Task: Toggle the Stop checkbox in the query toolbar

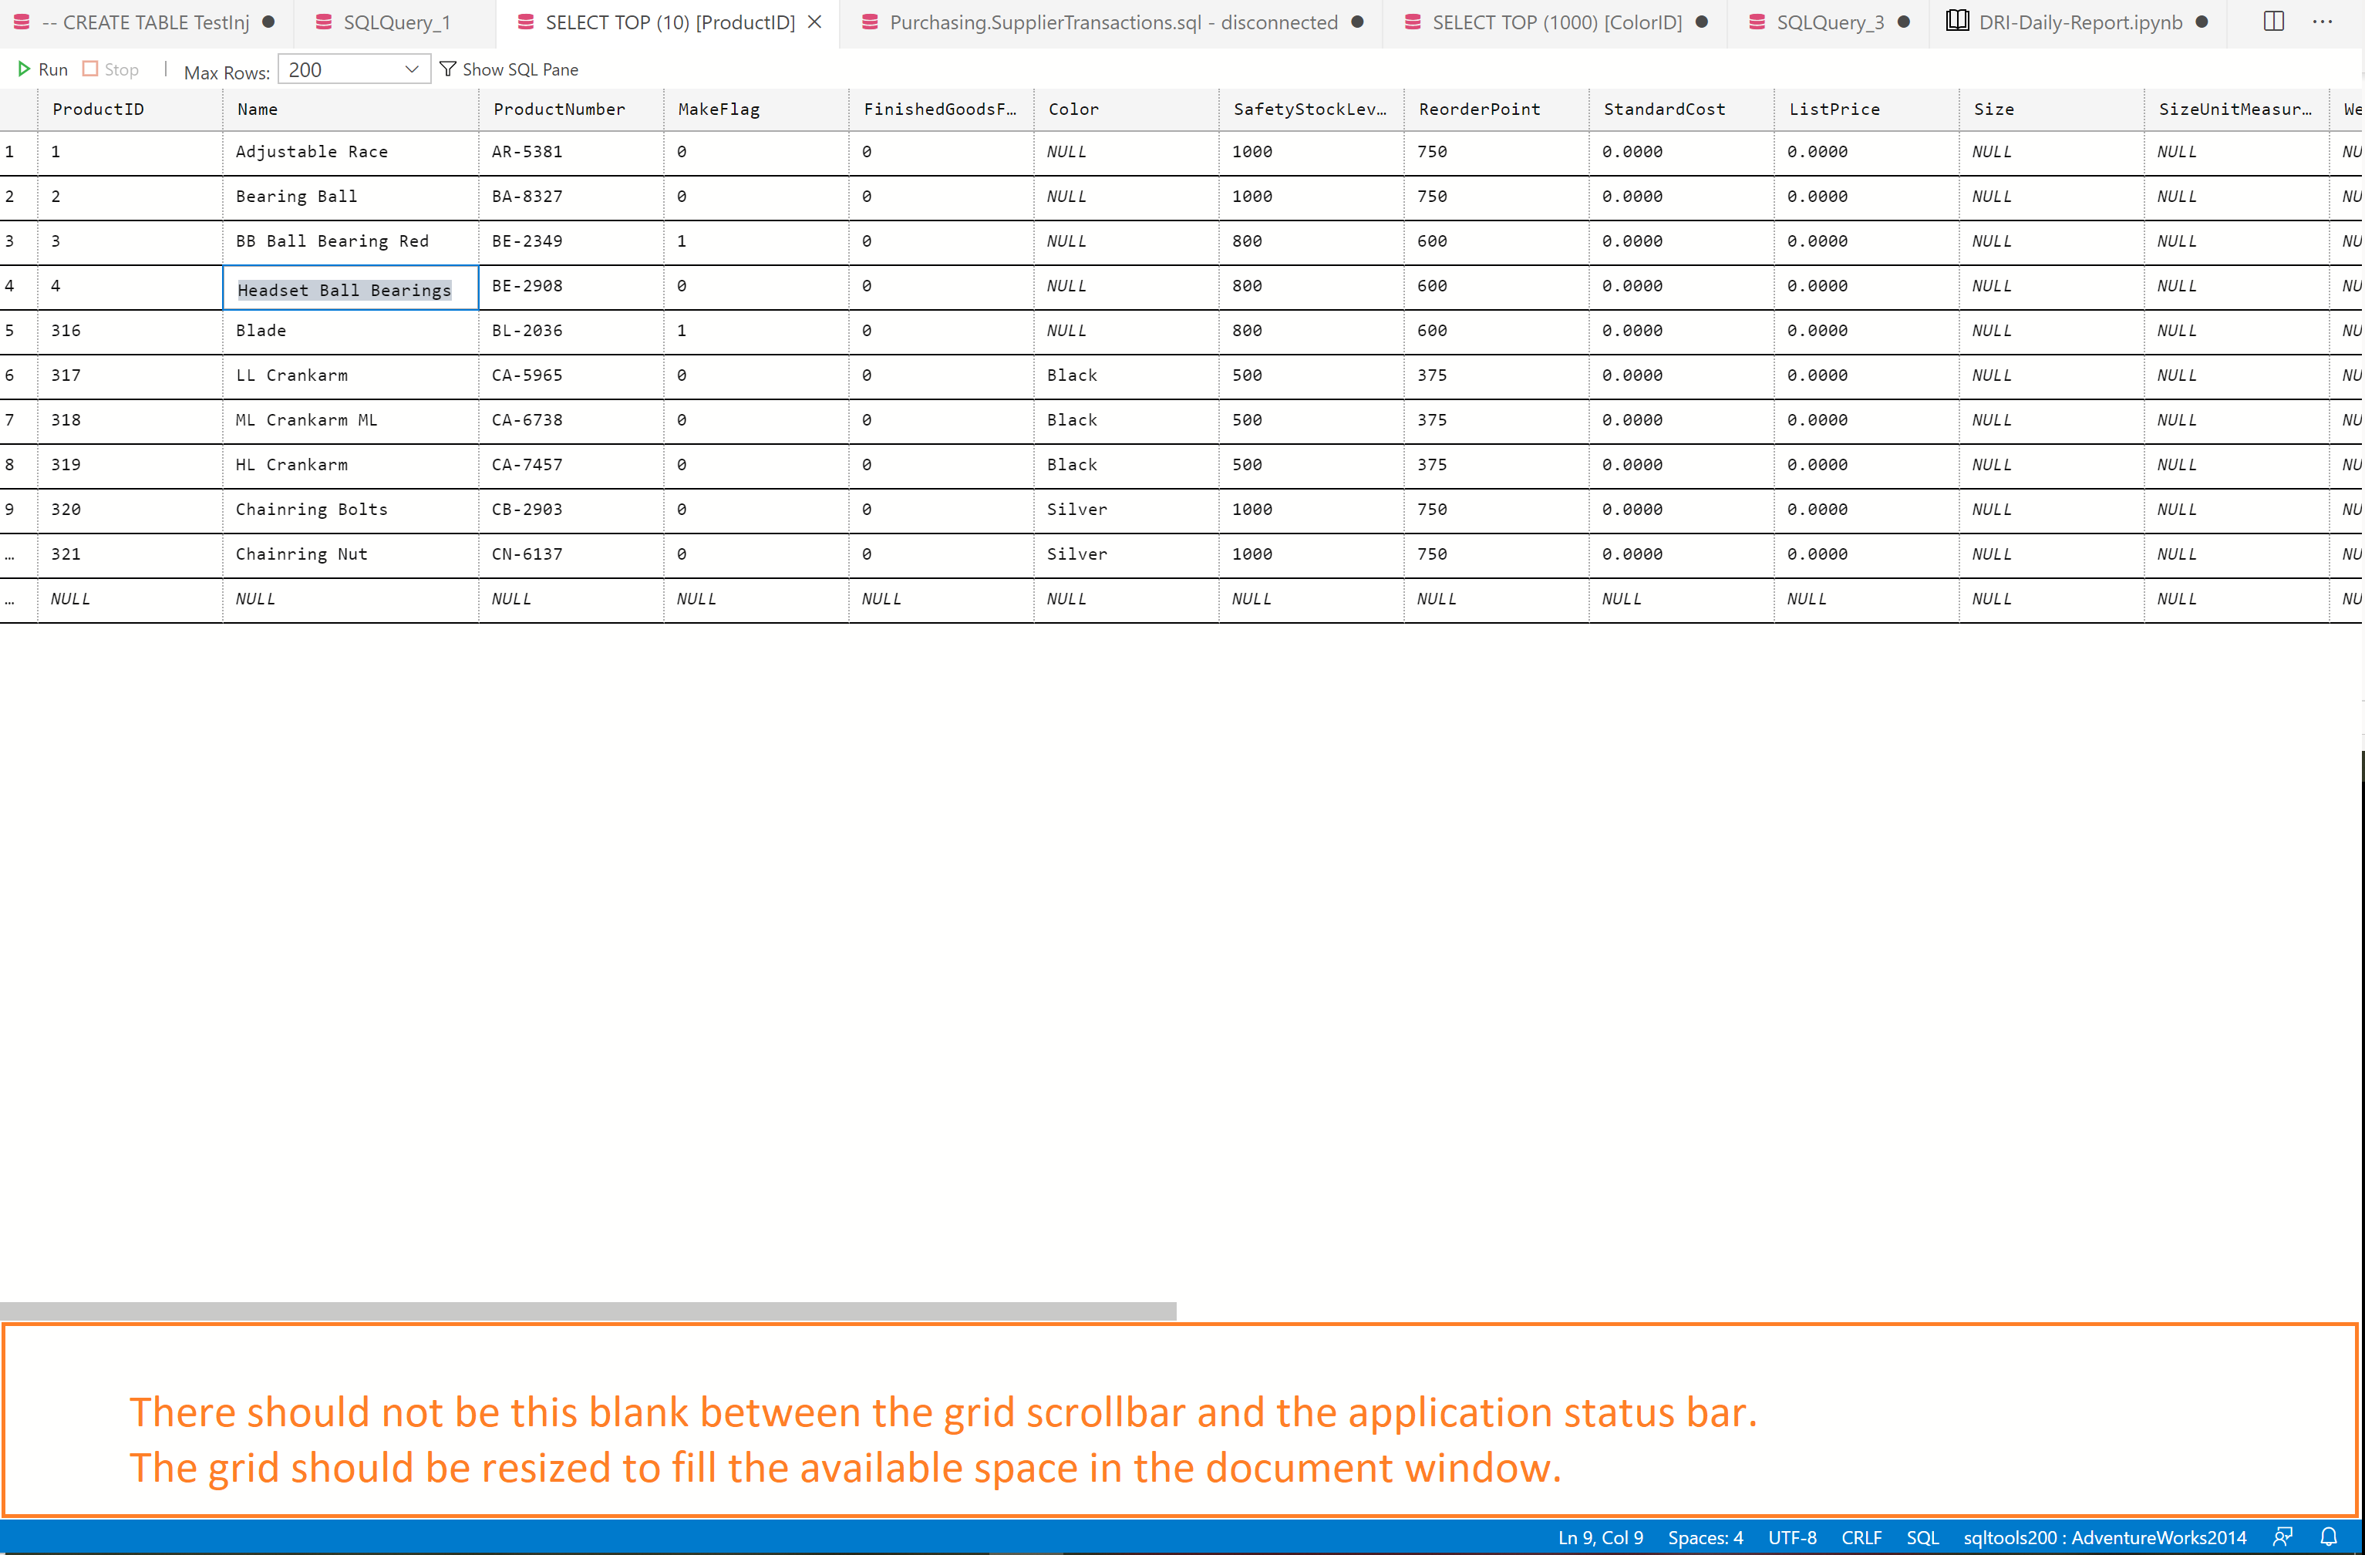Action: (89, 69)
